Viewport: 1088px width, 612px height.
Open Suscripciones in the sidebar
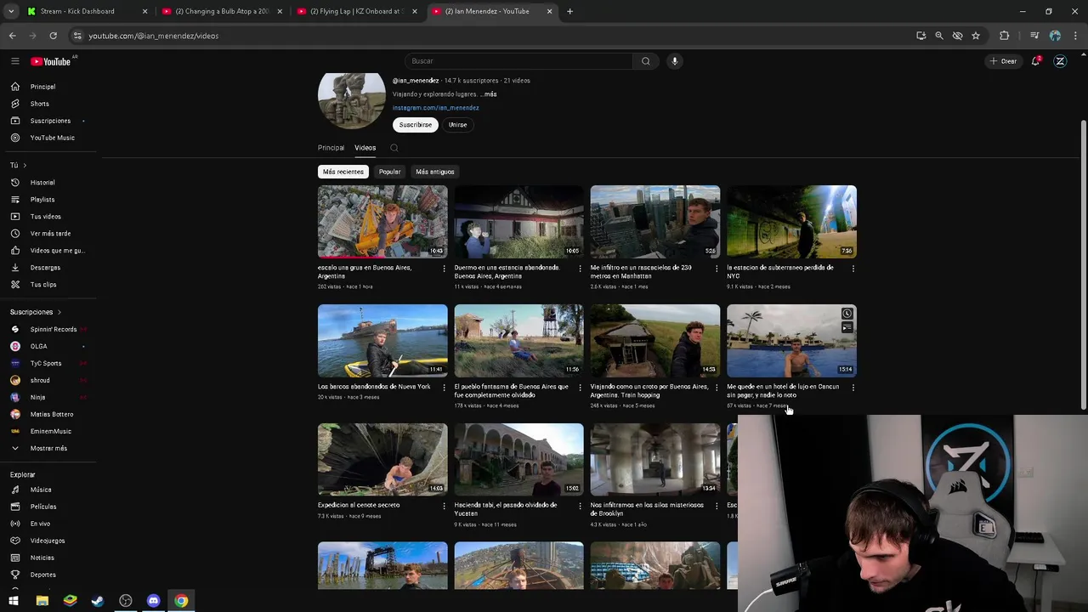[48, 121]
